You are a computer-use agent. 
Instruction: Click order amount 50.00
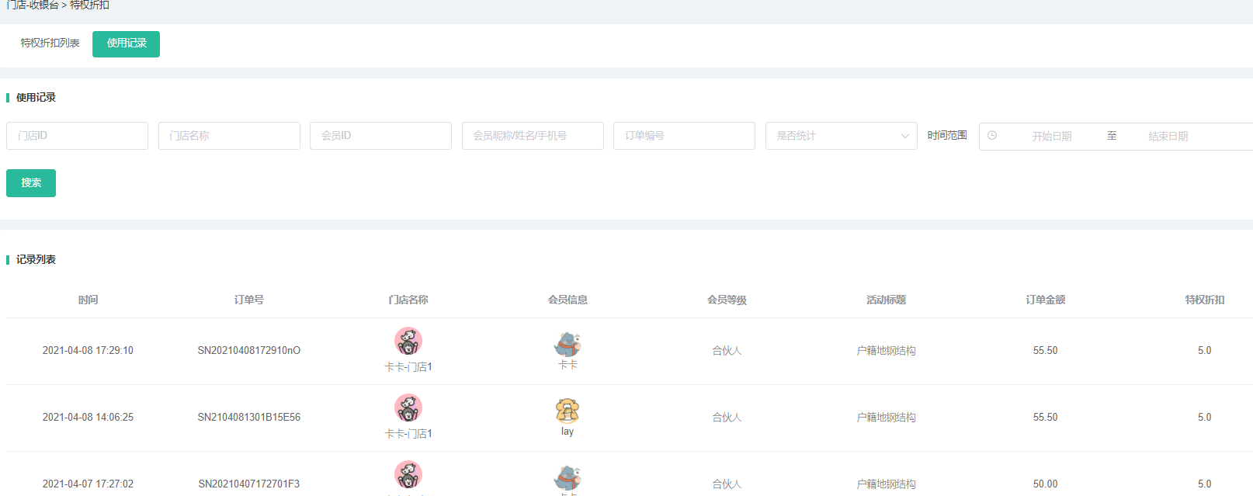click(1045, 484)
